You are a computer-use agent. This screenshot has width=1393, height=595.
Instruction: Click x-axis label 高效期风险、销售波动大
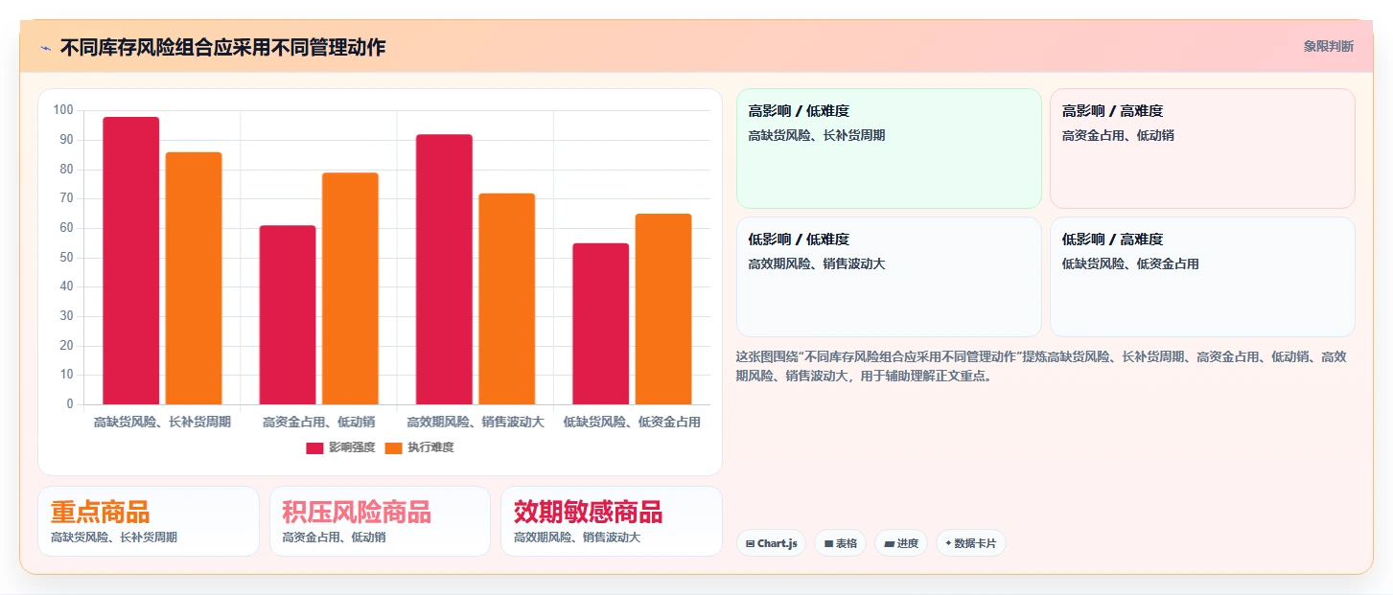point(476,422)
